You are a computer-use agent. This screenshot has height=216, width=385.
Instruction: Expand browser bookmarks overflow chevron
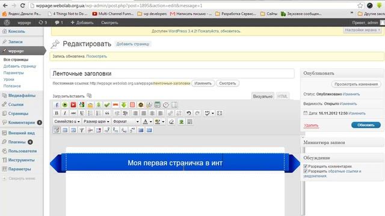[x=351, y=13]
